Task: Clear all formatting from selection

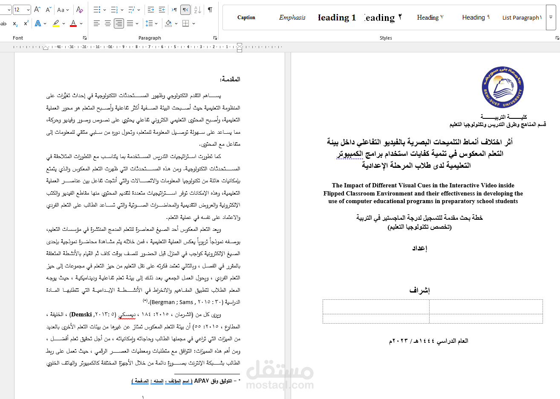Action: point(79,9)
